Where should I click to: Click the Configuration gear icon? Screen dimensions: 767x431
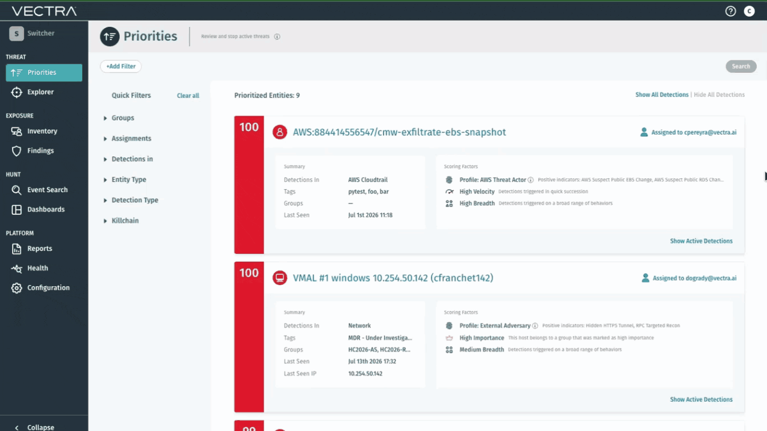coord(16,288)
